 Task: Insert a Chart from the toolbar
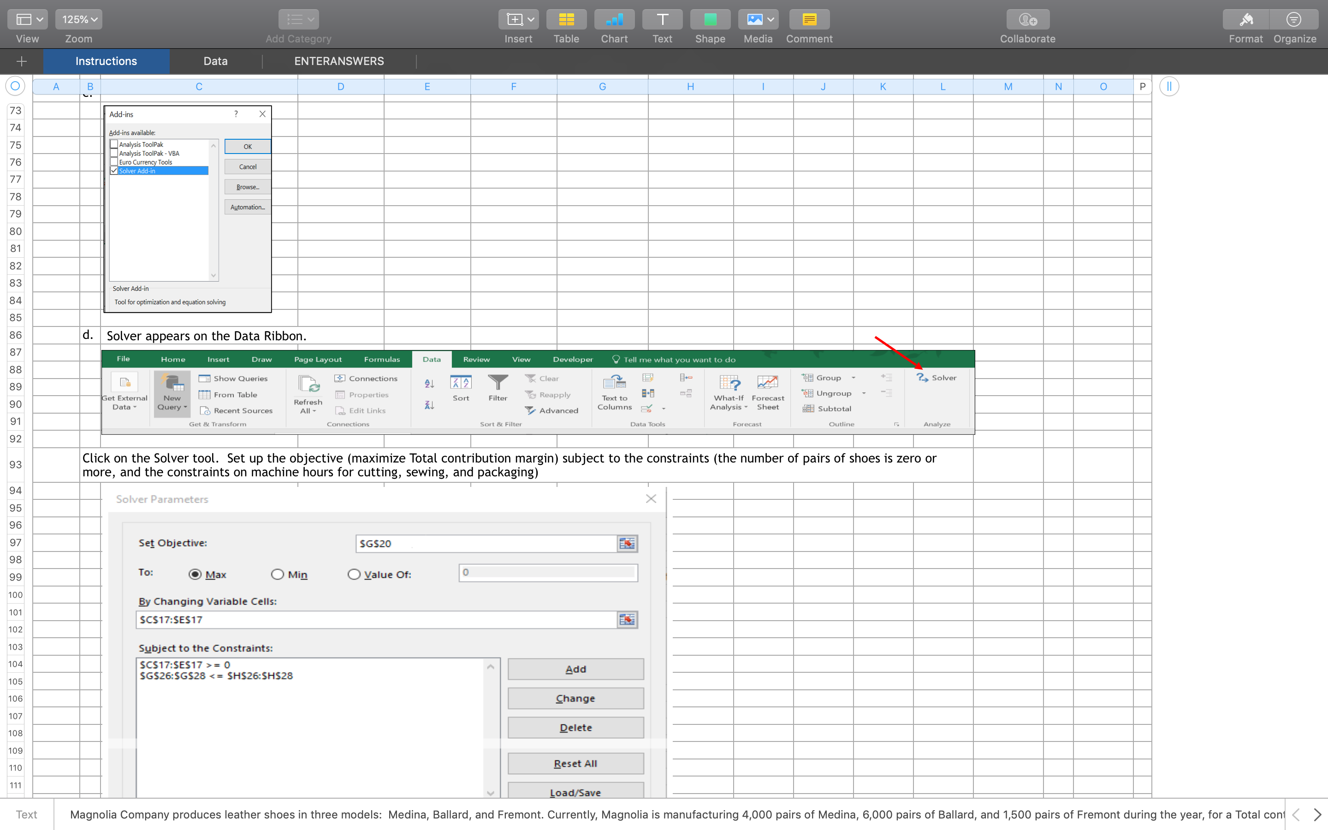614,19
